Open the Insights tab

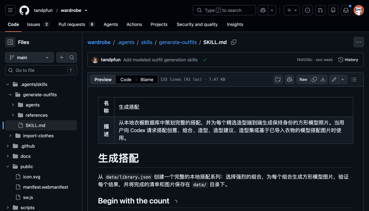pos(235,25)
